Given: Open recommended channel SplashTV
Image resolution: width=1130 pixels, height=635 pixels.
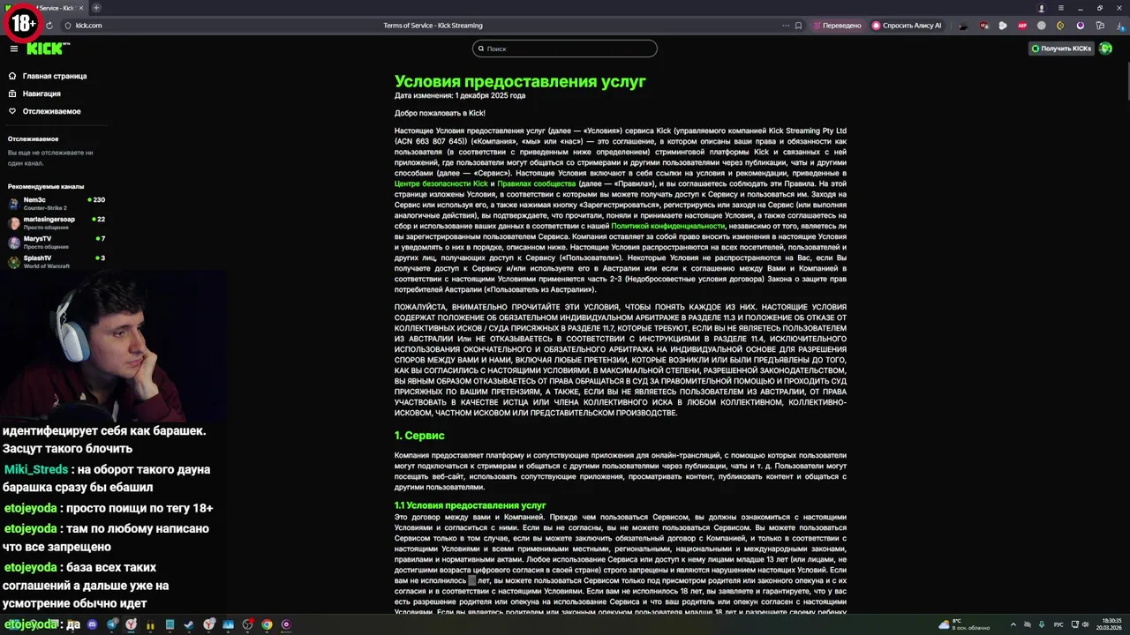Looking at the screenshot, I should pos(56,261).
